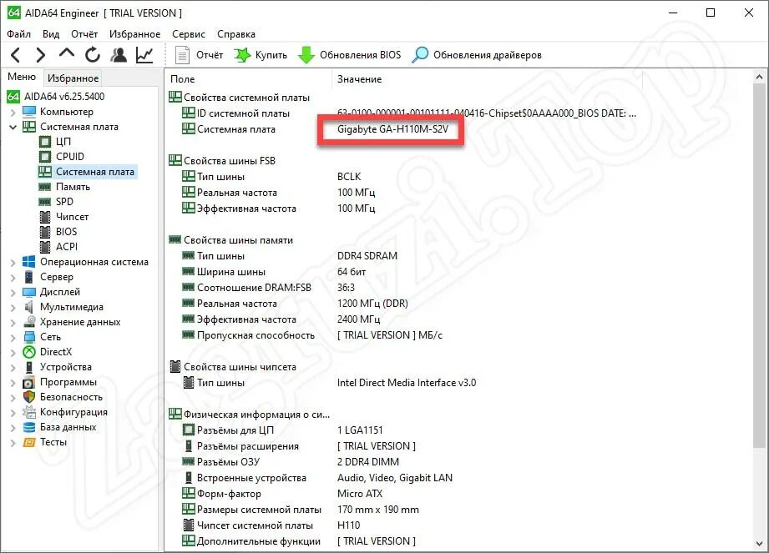Image resolution: width=769 pixels, height=553 pixels.
Task: Click the Безопасность shield icon
Action: pos(29,397)
